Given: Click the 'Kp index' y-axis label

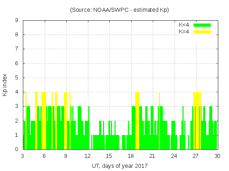Looking at the screenshot, I should tap(5, 85).
